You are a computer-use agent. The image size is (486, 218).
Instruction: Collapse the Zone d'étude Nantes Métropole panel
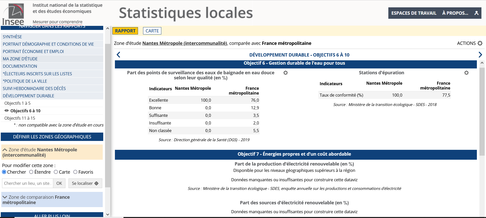(5, 150)
